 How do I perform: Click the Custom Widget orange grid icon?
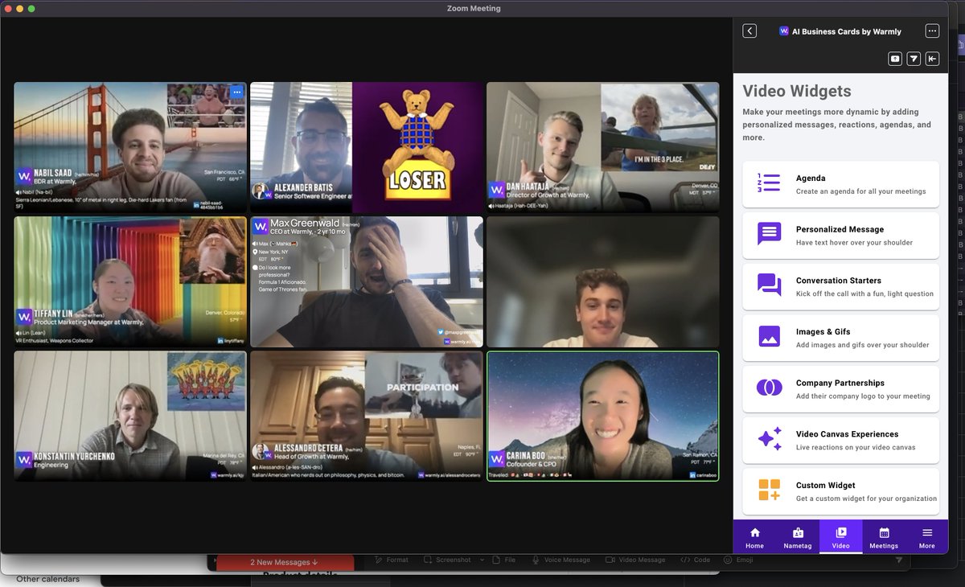point(769,490)
